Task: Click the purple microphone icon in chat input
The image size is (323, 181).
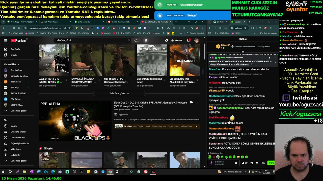Action: pos(211,163)
